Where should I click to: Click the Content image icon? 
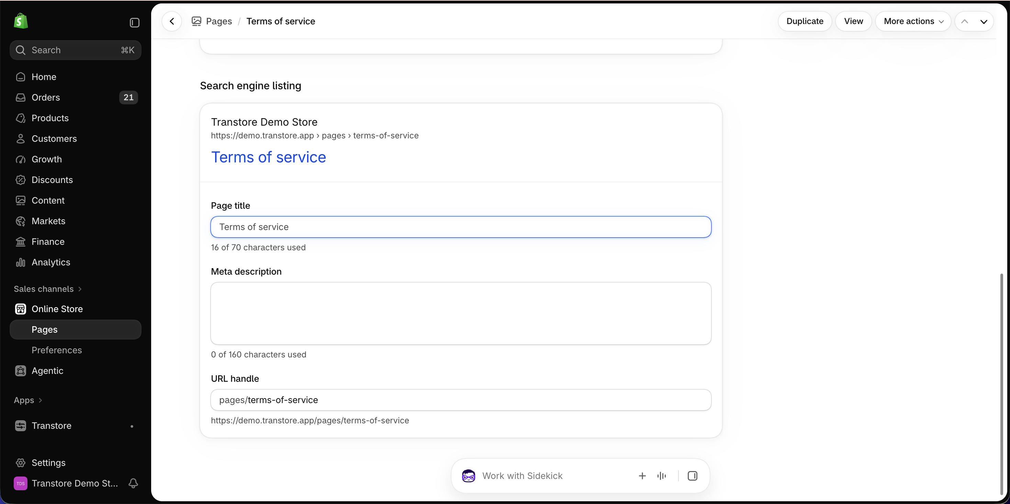click(20, 201)
